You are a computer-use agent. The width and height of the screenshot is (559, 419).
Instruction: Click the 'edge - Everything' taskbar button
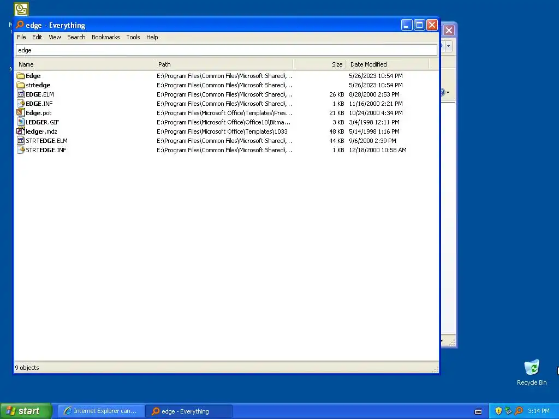pyautogui.click(x=189, y=411)
